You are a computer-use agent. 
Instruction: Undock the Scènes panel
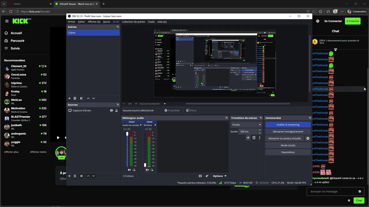coord(118,27)
